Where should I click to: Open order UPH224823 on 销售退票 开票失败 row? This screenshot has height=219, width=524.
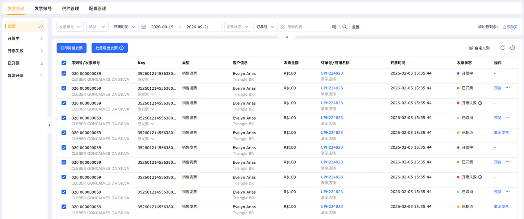[x=332, y=103]
